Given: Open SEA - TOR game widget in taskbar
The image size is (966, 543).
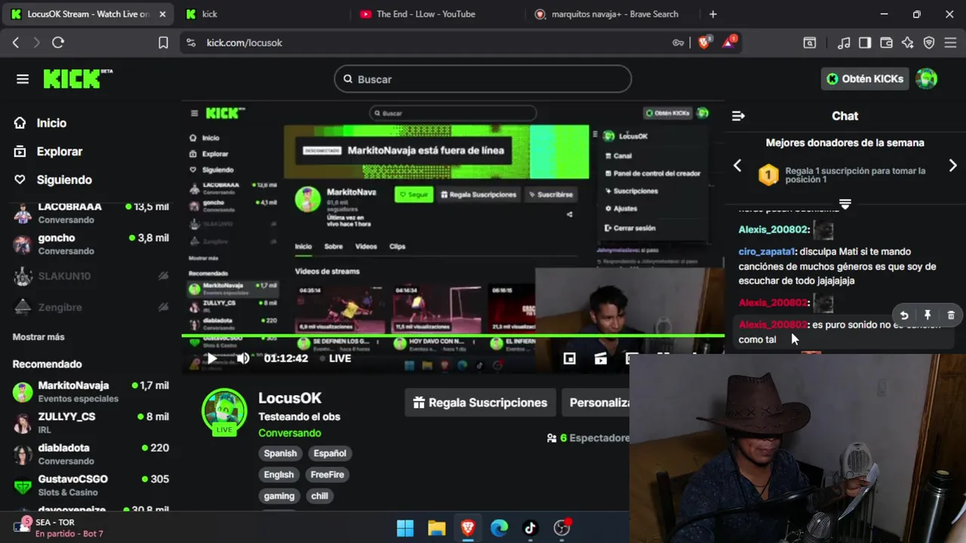Looking at the screenshot, I should tap(59, 528).
